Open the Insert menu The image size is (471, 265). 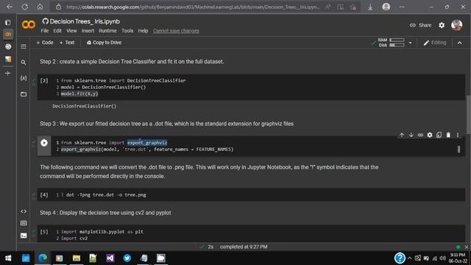pos(88,31)
